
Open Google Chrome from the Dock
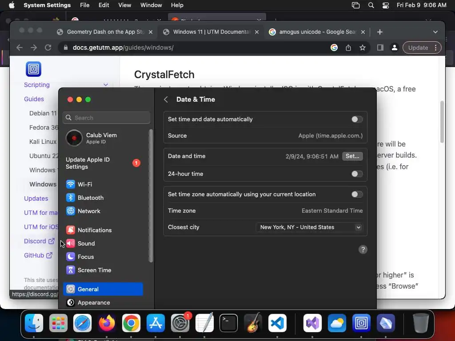coord(131,323)
